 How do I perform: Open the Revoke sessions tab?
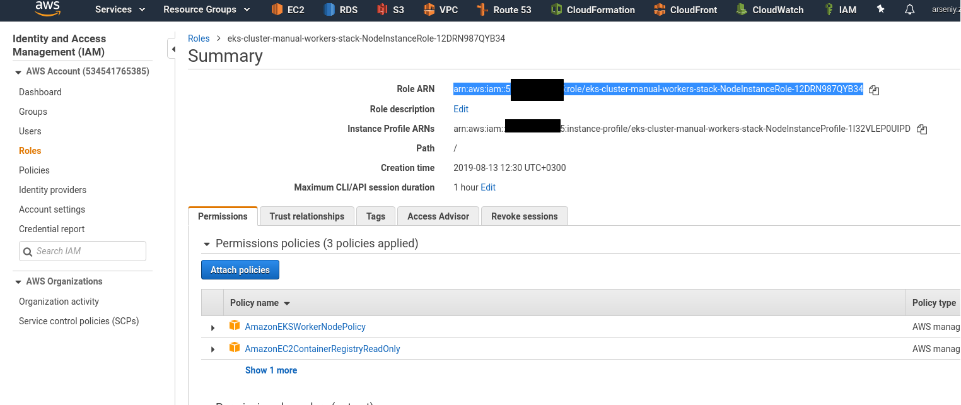(x=525, y=216)
